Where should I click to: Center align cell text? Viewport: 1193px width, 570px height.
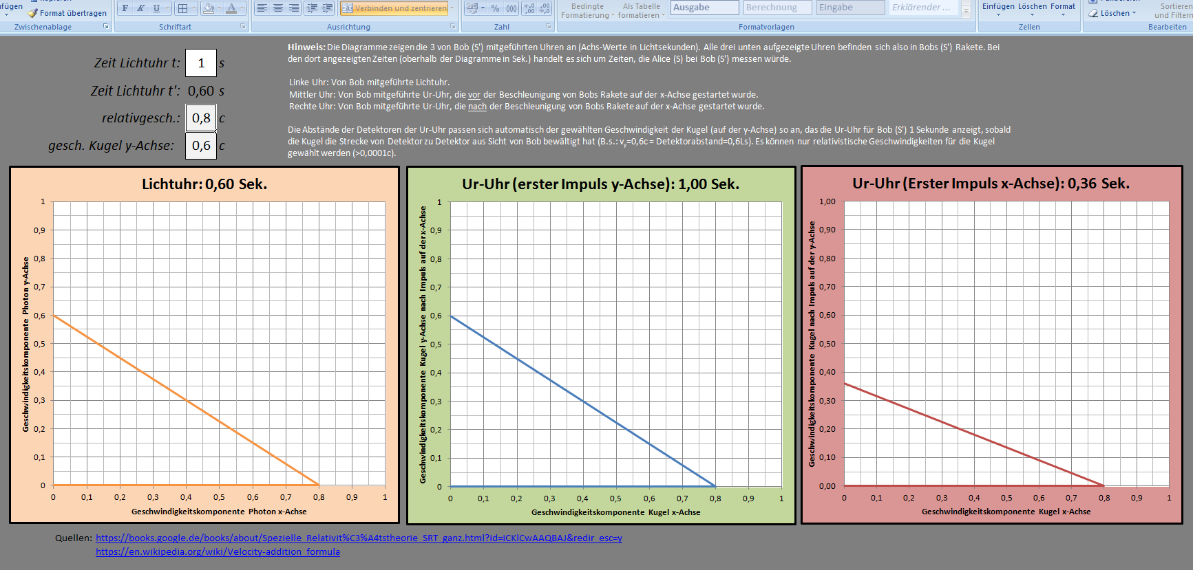point(278,8)
